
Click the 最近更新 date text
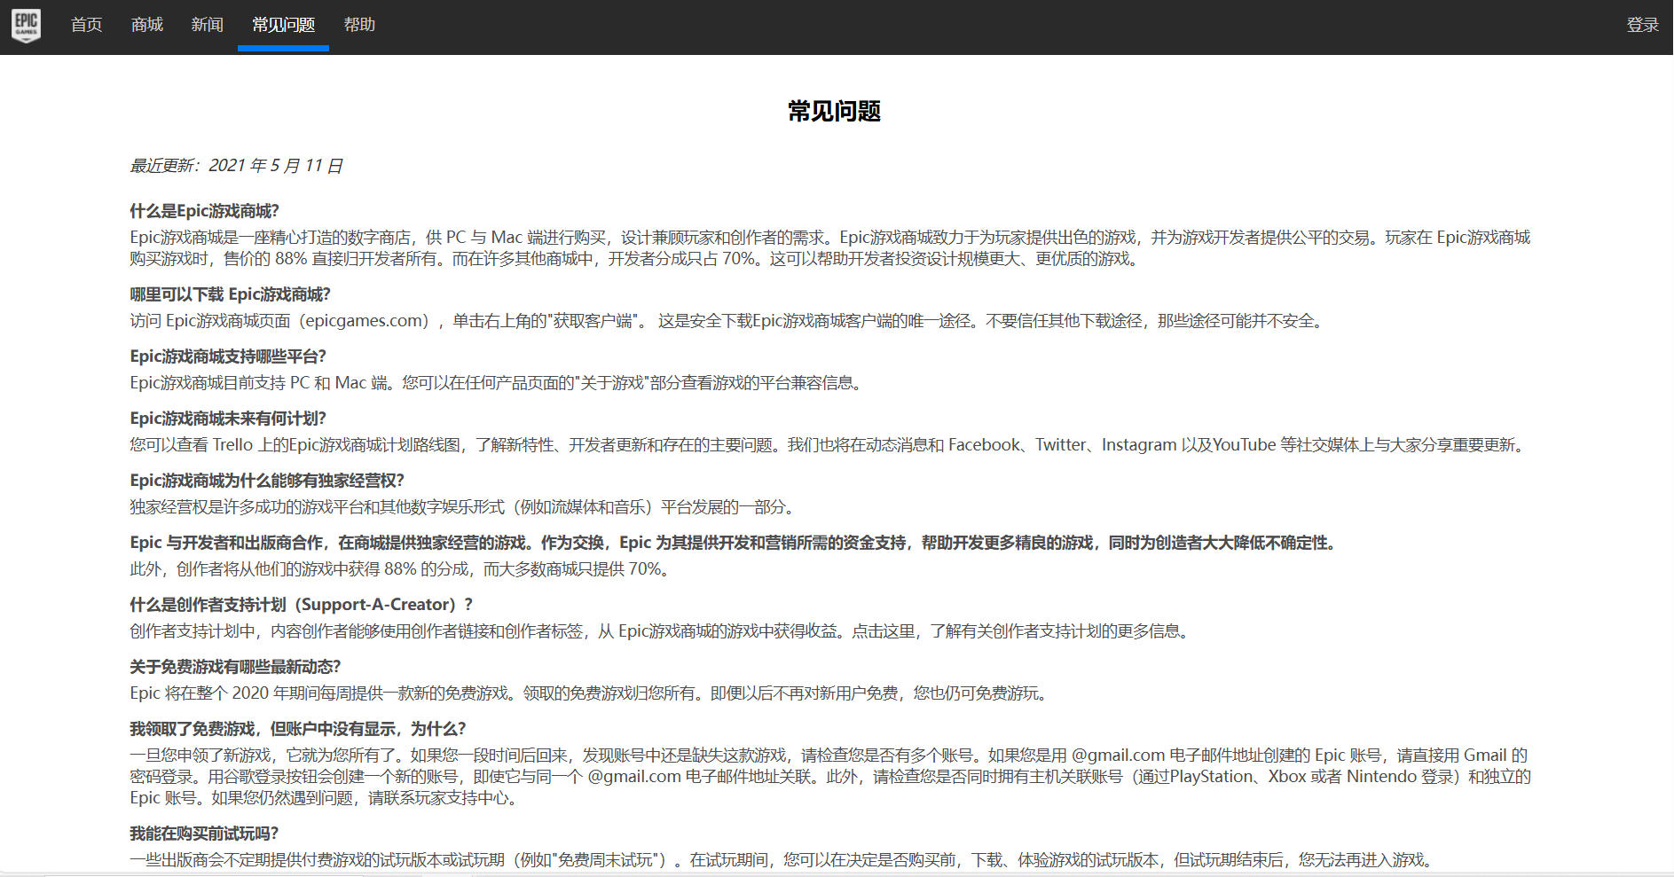point(237,165)
